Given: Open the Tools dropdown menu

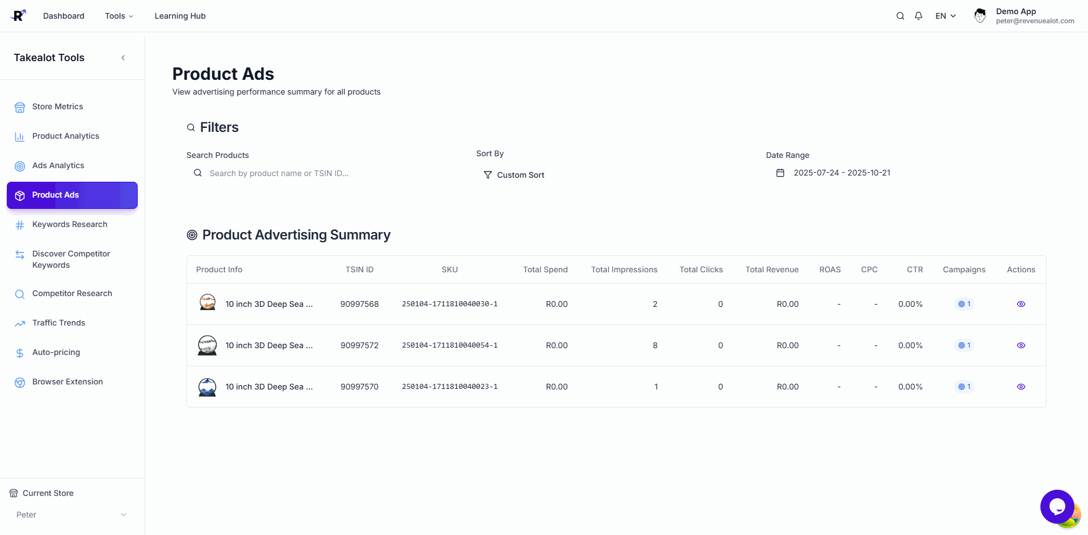Looking at the screenshot, I should (x=119, y=16).
